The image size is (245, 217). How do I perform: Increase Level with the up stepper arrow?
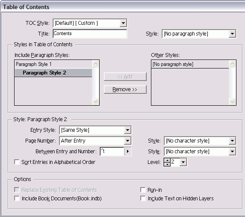point(167,161)
